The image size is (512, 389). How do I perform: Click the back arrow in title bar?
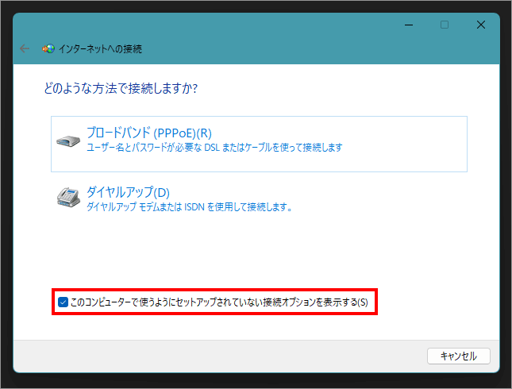pyautogui.click(x=25, y=48)
